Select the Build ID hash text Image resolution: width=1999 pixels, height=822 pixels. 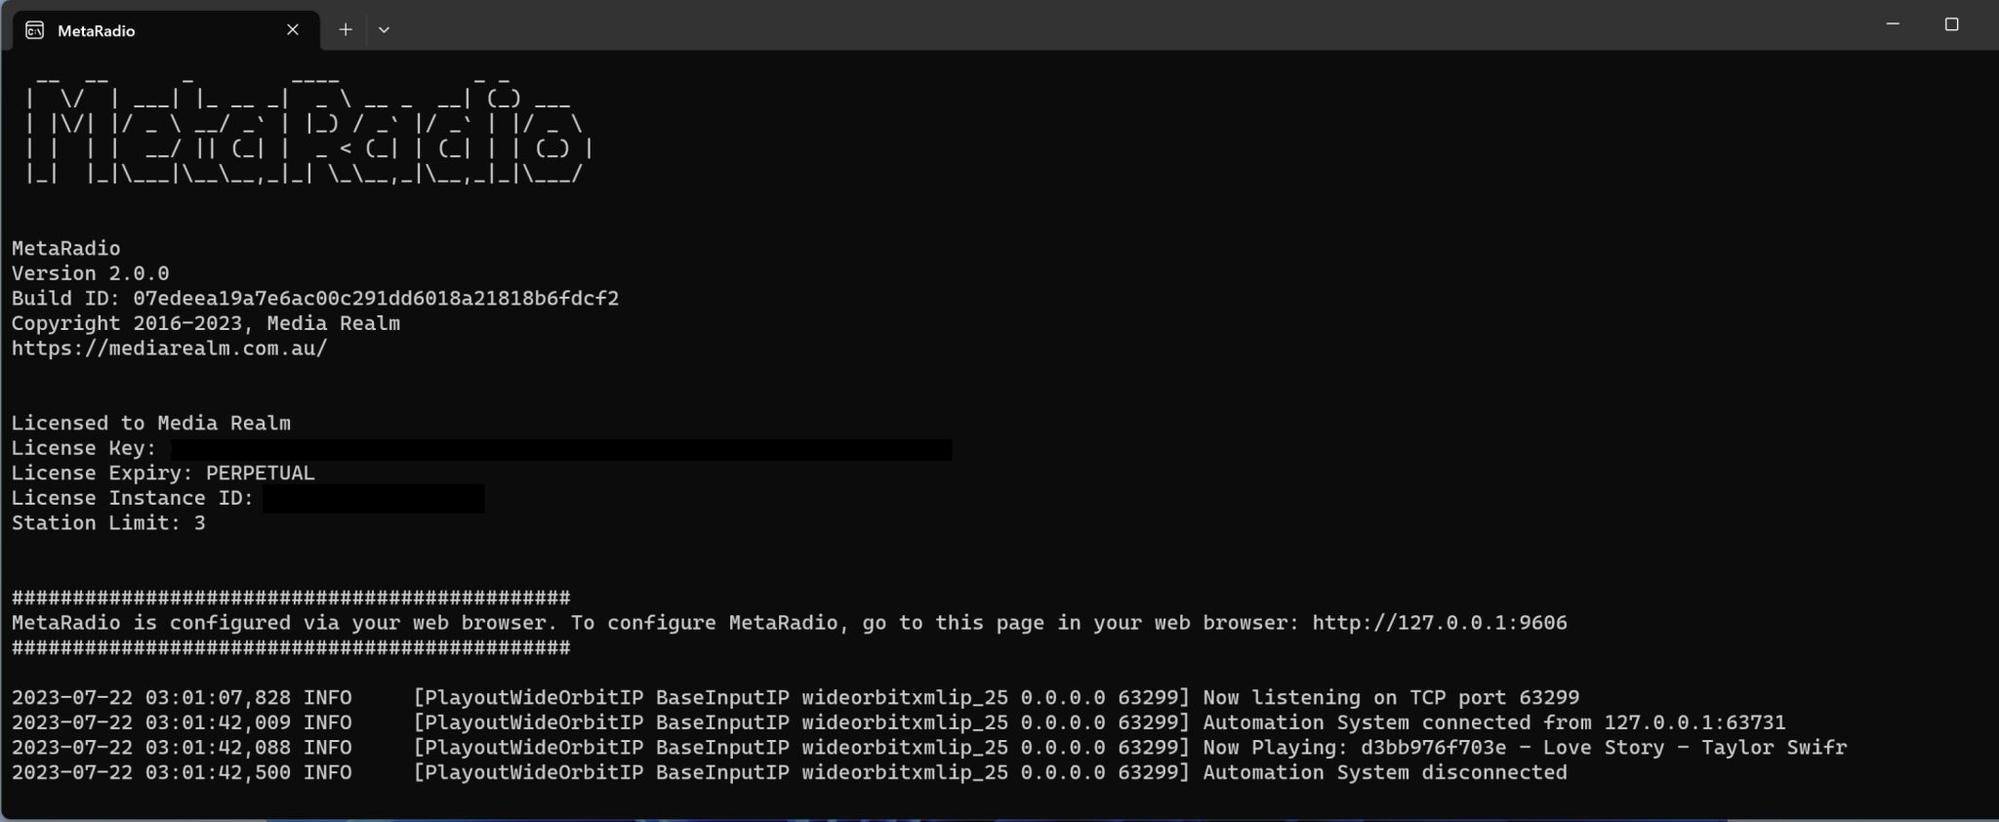coord(376,298)
